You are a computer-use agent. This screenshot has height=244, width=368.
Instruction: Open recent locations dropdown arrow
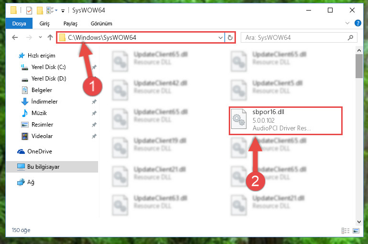[x=40, y=37]
